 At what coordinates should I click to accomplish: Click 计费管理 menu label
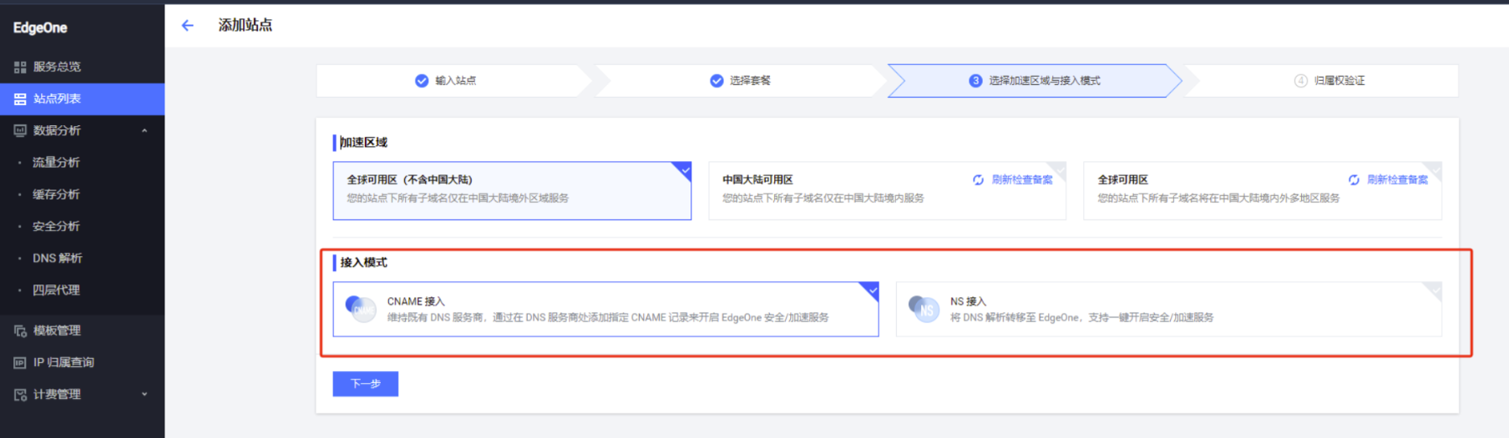57,394
